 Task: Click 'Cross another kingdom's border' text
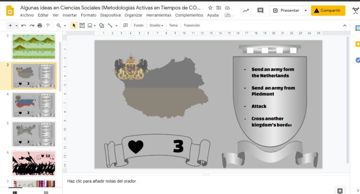click(271, 122)
